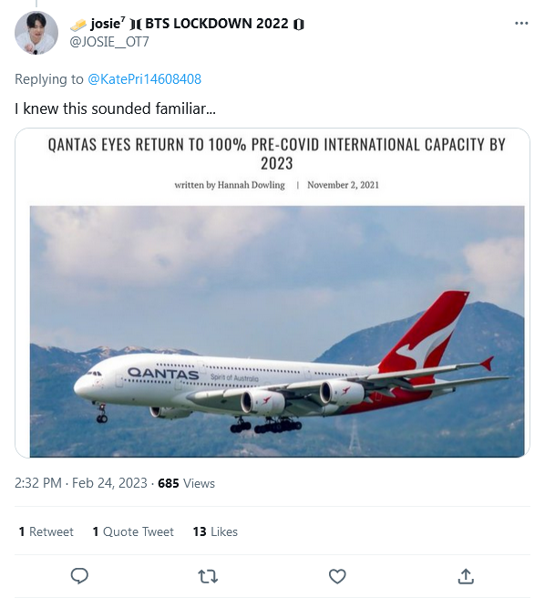Viewport: 545px width, 598px height.
Task: Click the Hannah Dowling byline in image
Action: pyautogui.click(x=230, y=185)
